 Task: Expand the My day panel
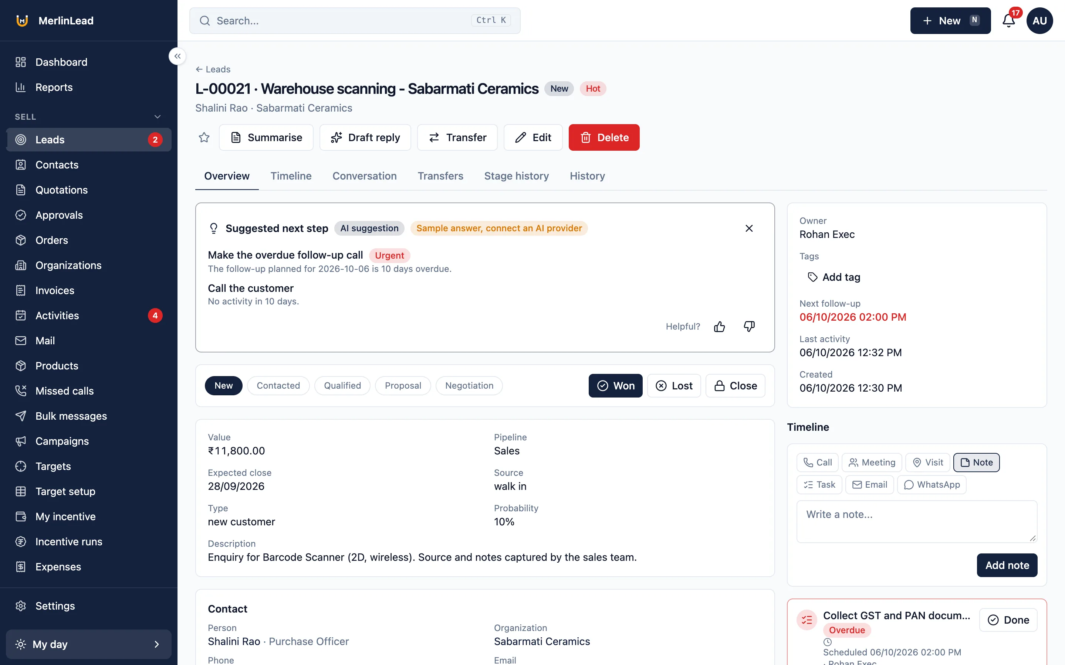coord(89,644)
